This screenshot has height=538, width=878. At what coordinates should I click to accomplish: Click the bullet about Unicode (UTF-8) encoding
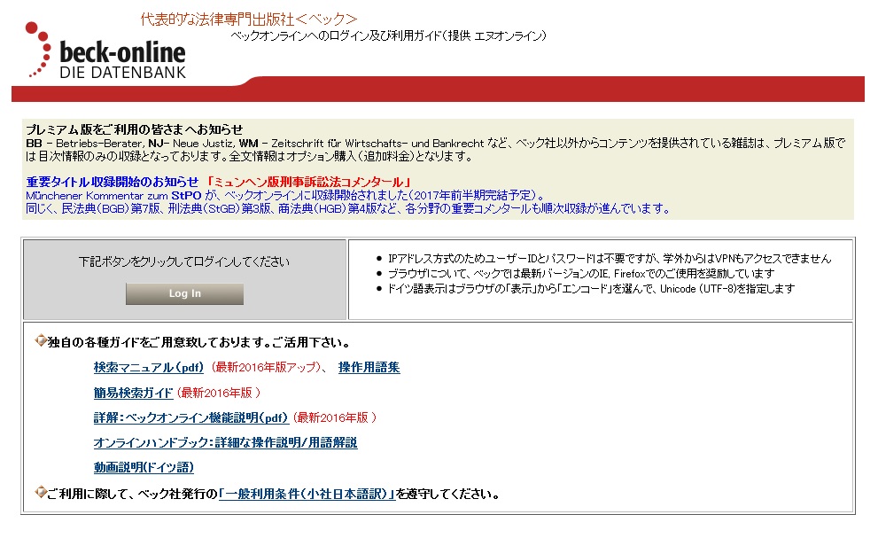coord(591,289)
